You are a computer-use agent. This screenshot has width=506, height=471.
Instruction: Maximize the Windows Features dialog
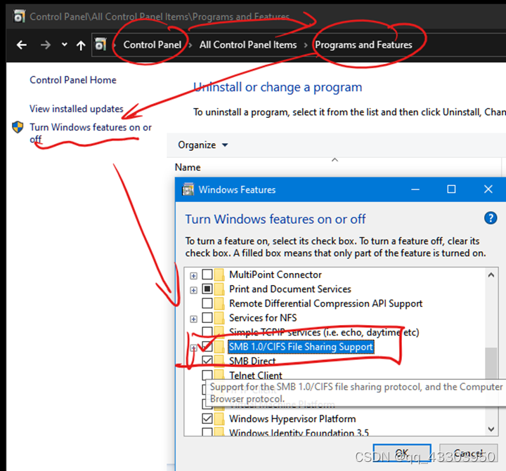coord(451,190)
